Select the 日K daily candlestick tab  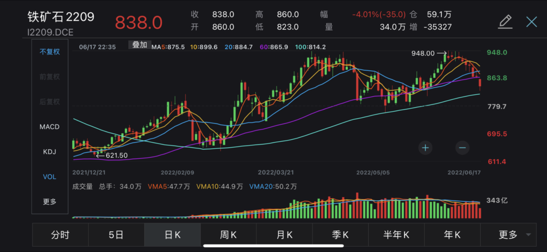(173, 235)
